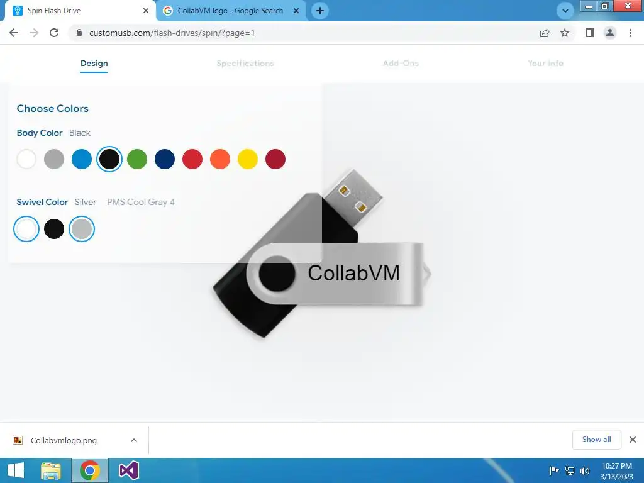644x483 pixels.
Task: Click the padlock site info icon
Action: [79, 33]
